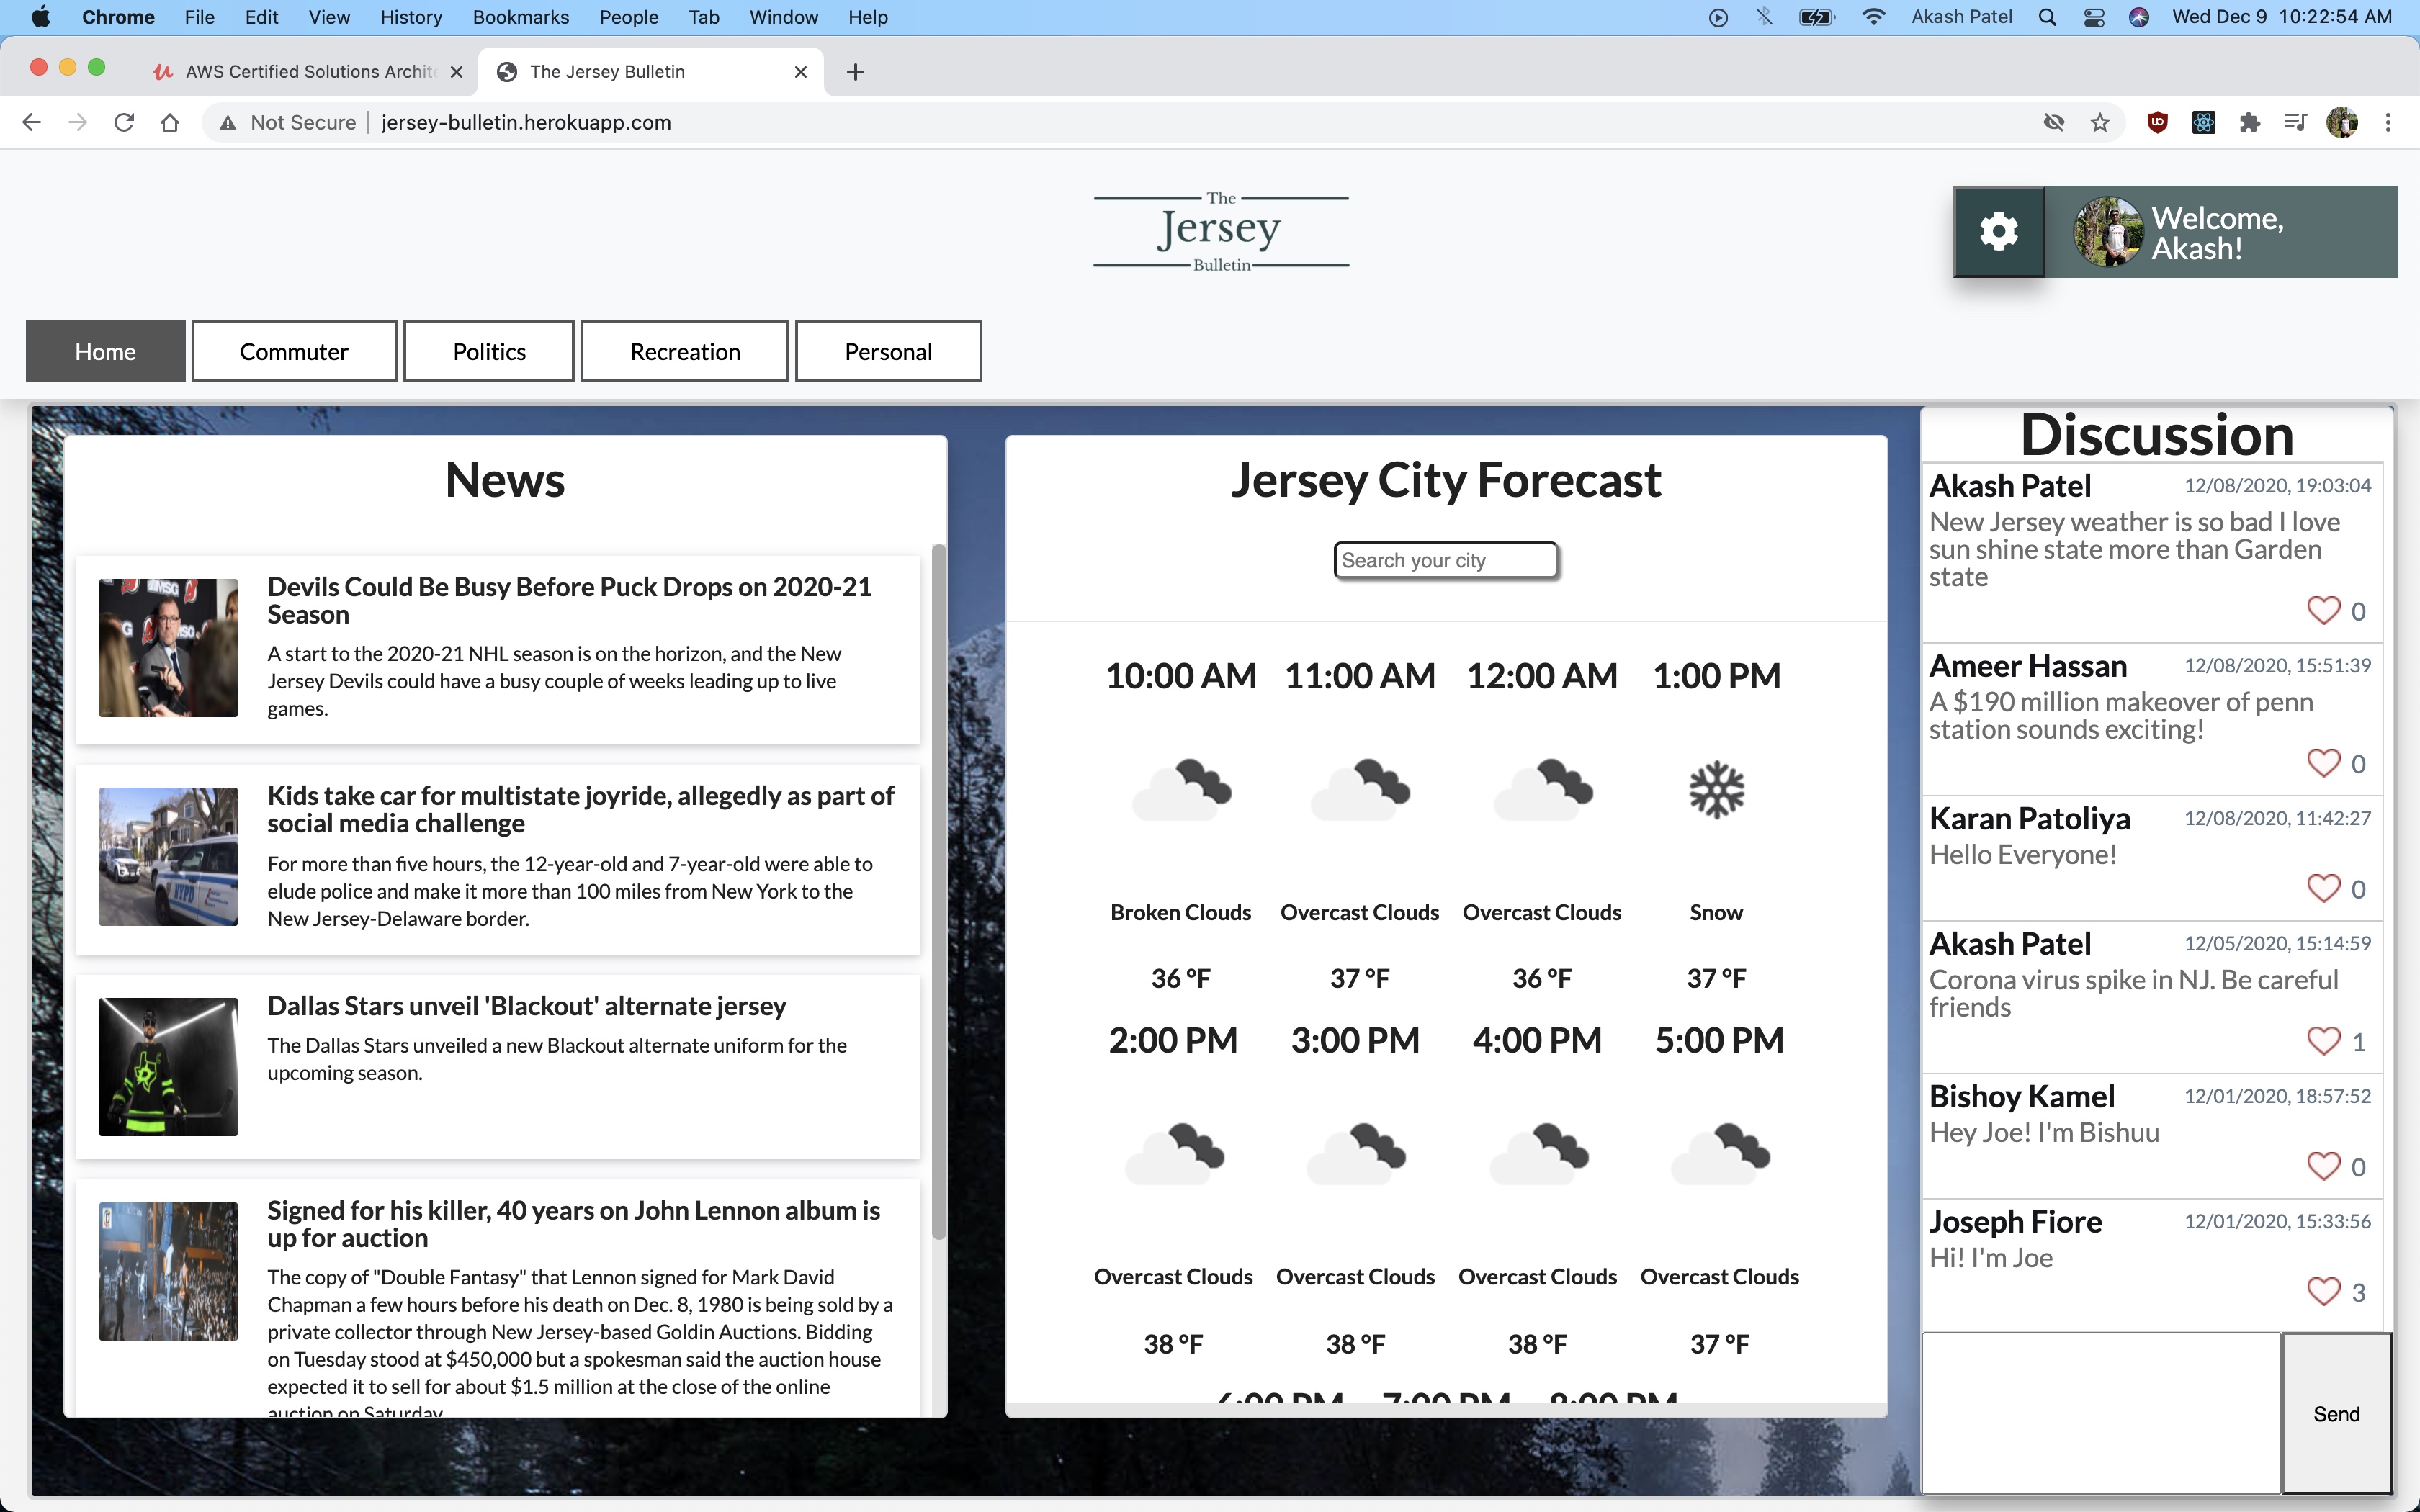
Task: Click the Snow condition label
Action: coord(1716,912)
